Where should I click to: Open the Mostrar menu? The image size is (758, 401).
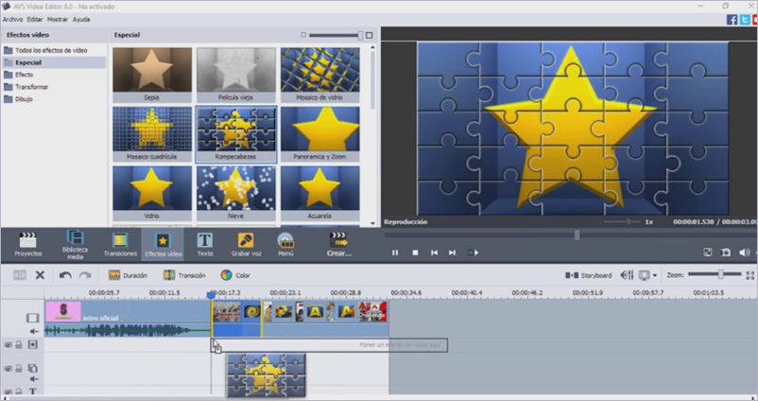(58, 19)
